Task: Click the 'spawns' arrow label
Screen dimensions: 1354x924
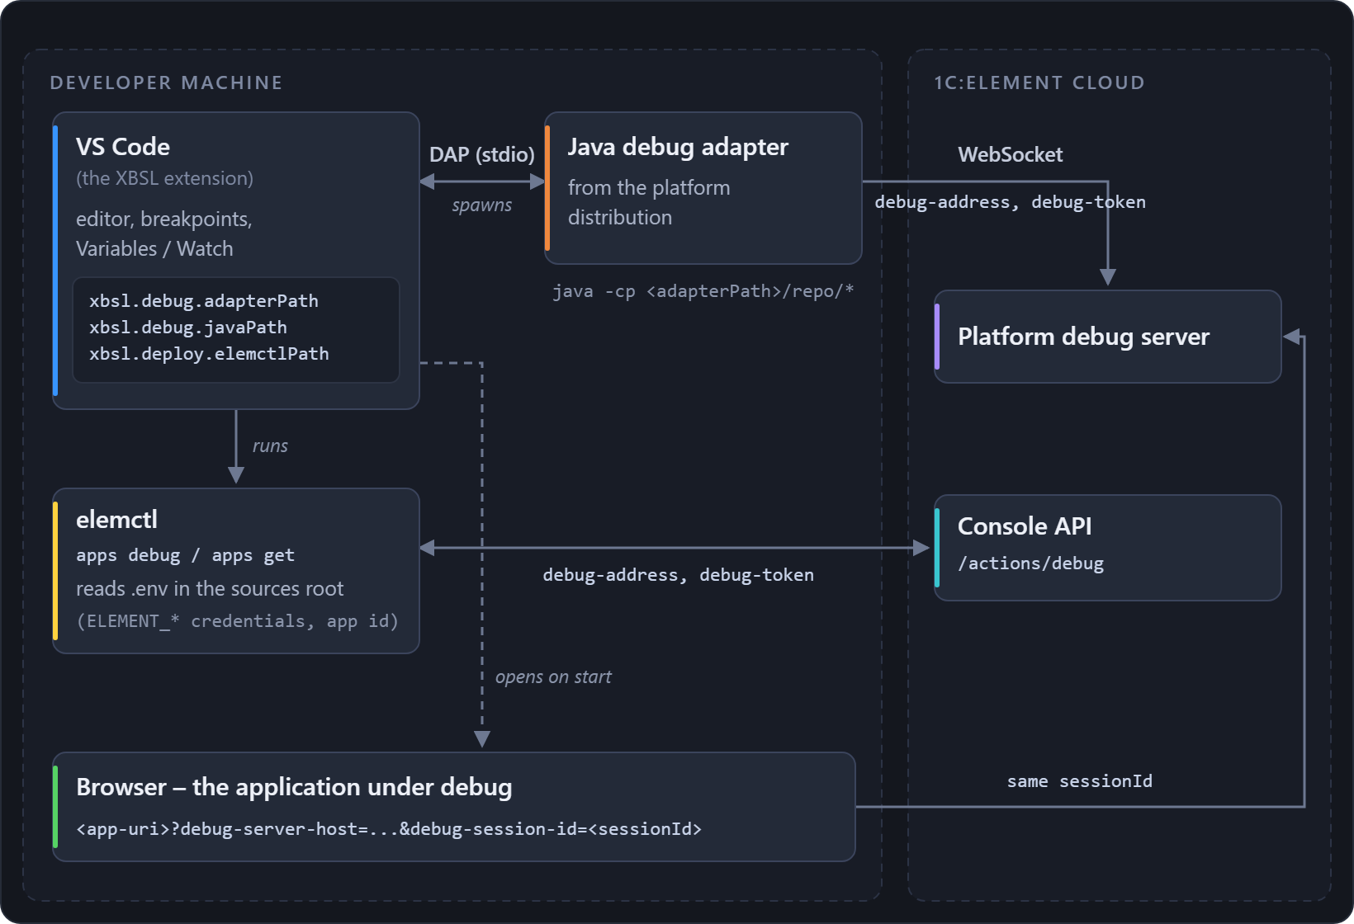Action: point(482,205)
